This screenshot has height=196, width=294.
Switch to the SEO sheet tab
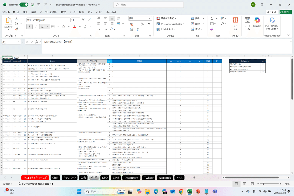tap(105, 177)
